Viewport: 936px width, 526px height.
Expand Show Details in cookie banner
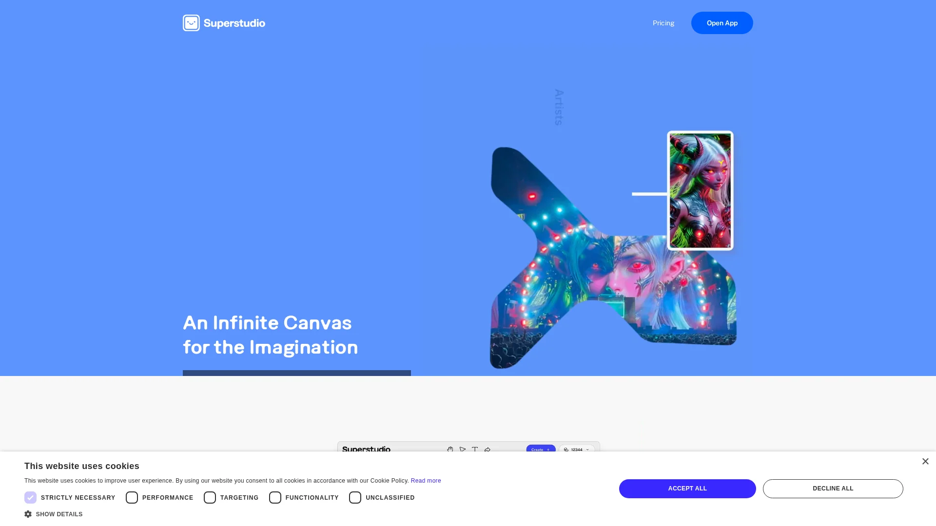click(x=59, y=514)
